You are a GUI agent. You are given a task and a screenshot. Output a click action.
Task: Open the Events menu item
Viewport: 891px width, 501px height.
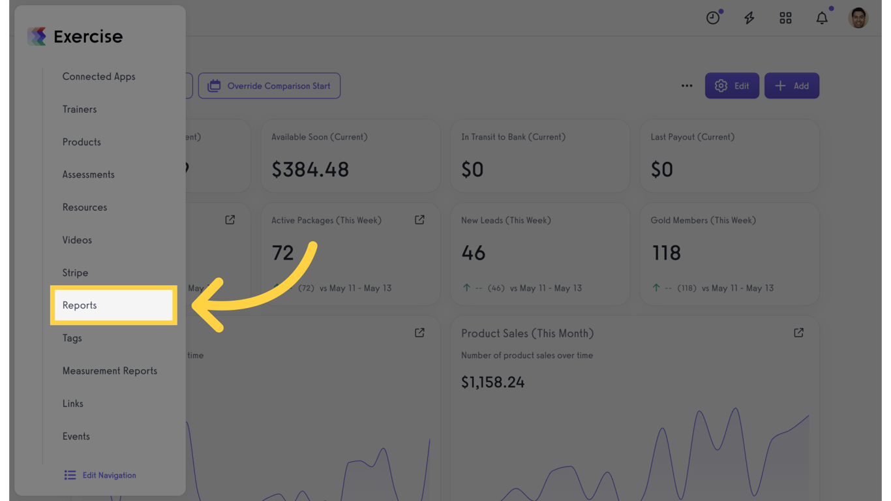coord(76,436)
